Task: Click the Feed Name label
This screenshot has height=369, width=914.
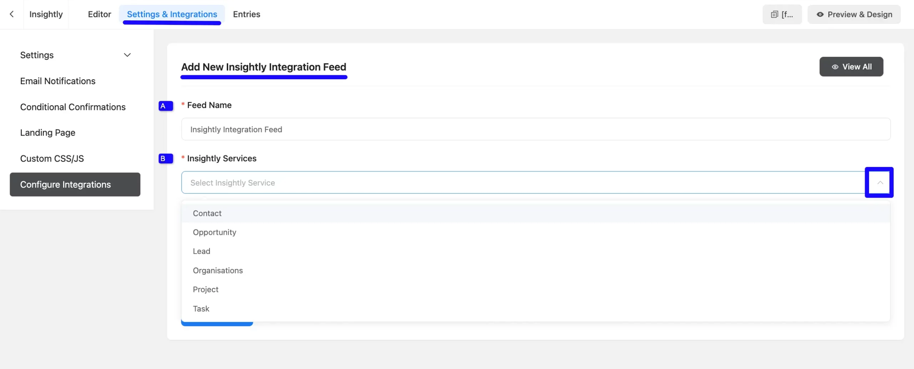Action: [x=209, y=105]
